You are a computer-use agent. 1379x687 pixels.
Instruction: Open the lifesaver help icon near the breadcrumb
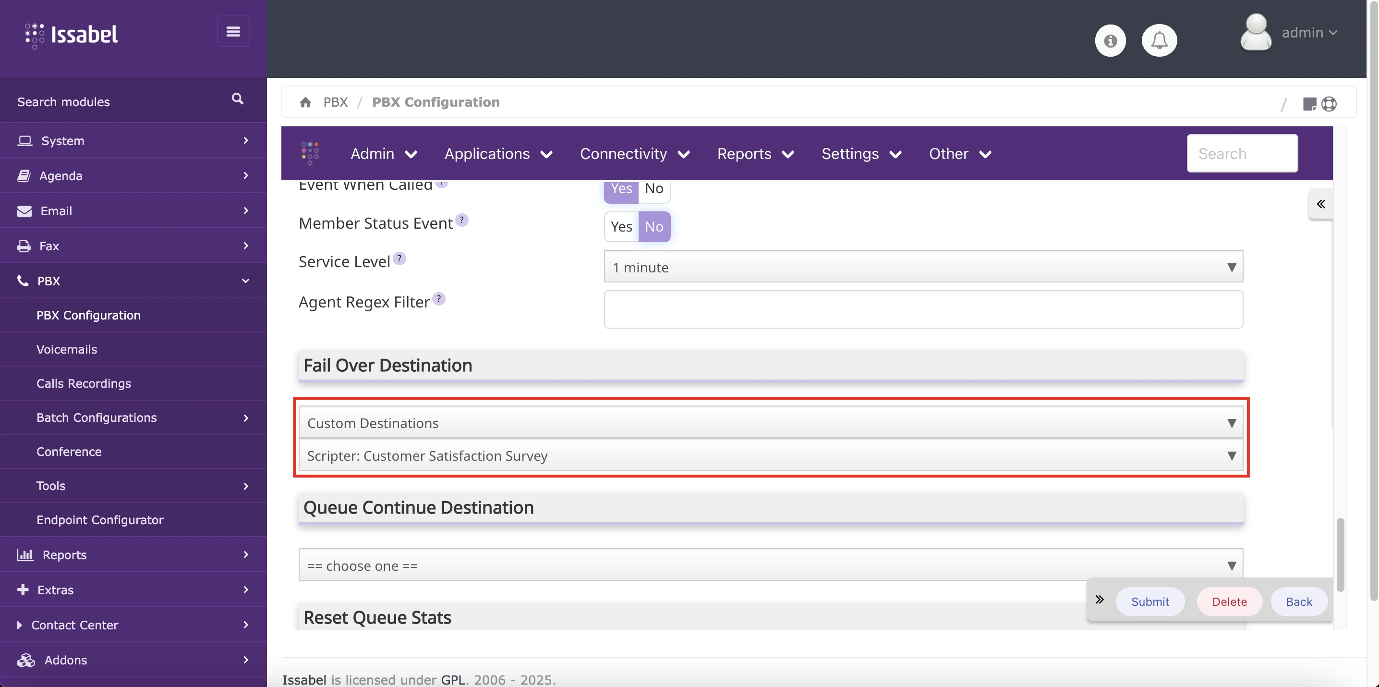pyautogui.click(x=1330, y=104)
